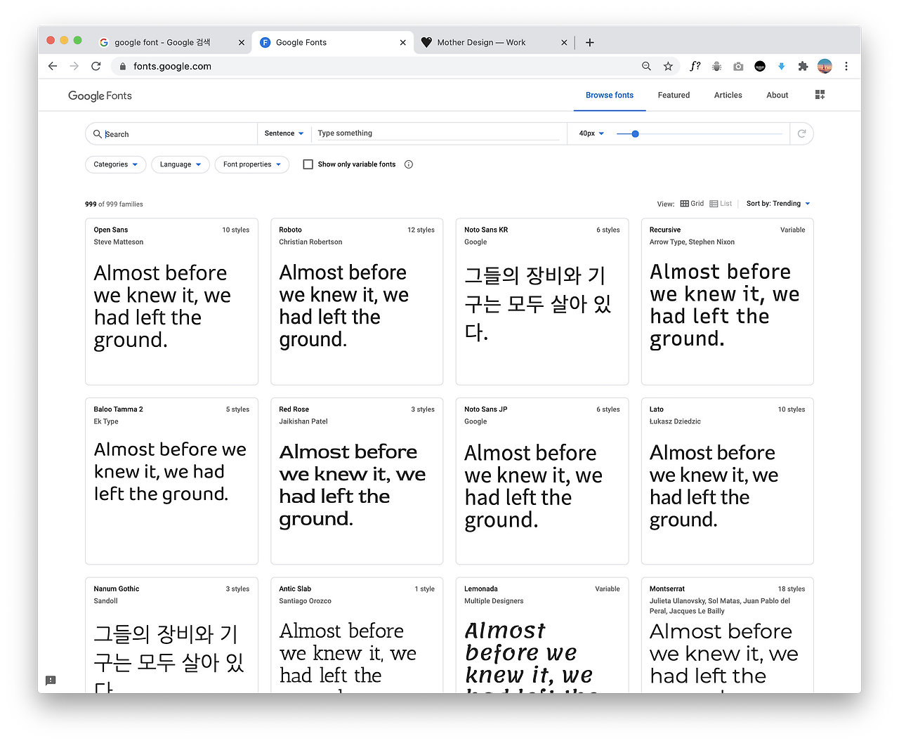Screen dimensions: 899x743
Task: Open the f? font finder extension
Action: [x=695, y=66]
